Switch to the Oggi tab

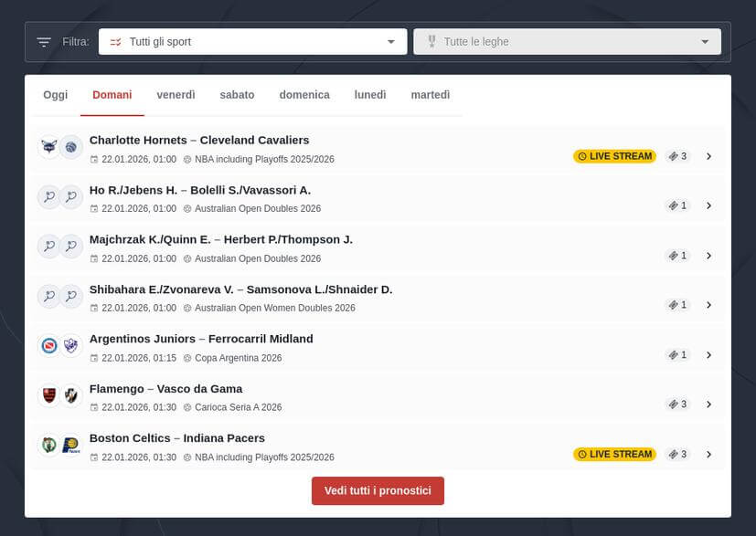[55, 94]
